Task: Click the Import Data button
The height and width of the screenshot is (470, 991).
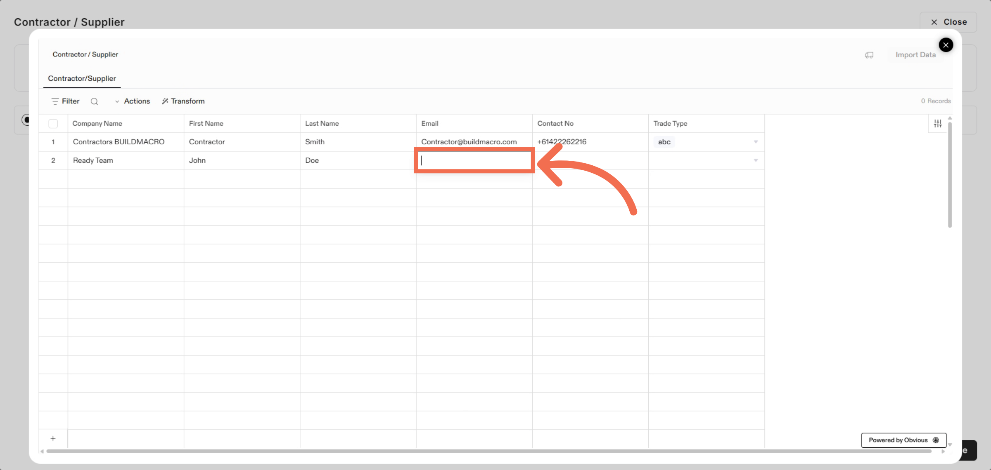Action: point(915,55)
